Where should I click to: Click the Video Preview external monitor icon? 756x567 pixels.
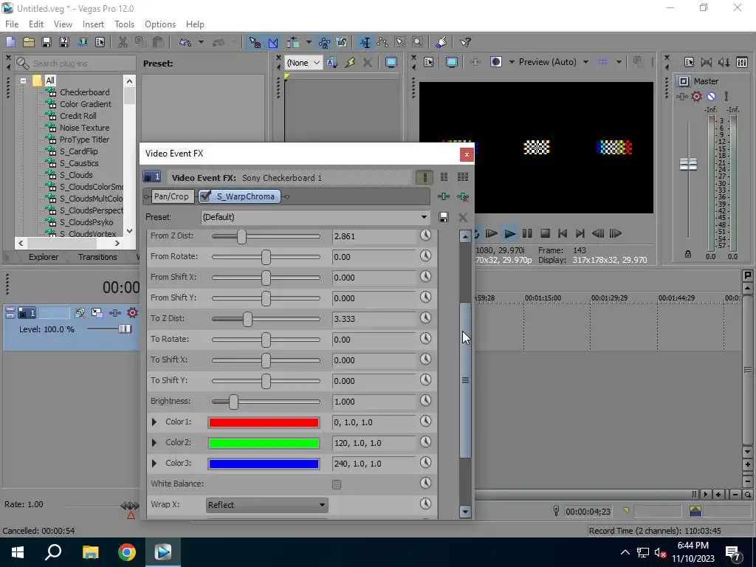(x=451, y=62)
